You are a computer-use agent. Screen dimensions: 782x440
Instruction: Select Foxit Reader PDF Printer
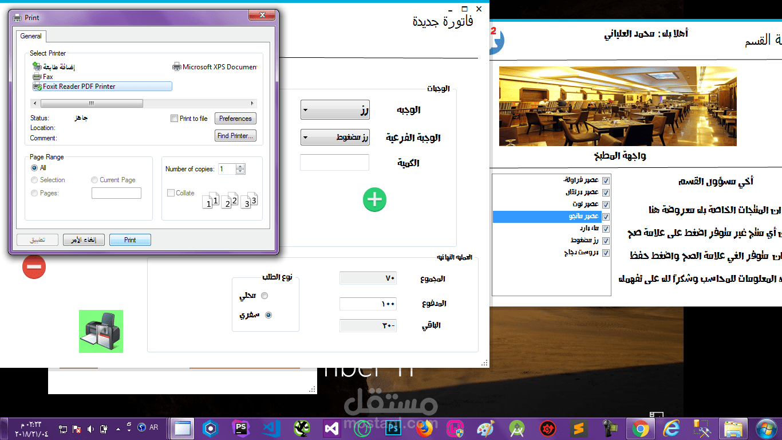(102, 87)
